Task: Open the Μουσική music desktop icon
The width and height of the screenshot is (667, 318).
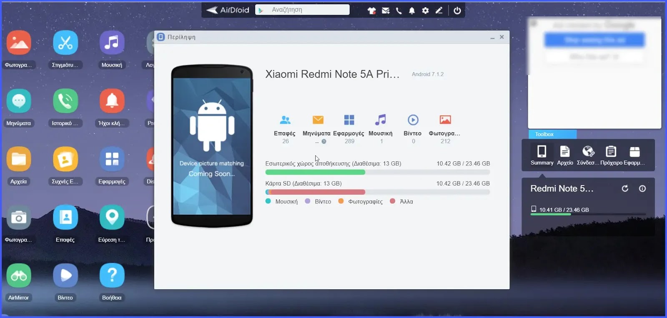Action: (x=112, y=43)
